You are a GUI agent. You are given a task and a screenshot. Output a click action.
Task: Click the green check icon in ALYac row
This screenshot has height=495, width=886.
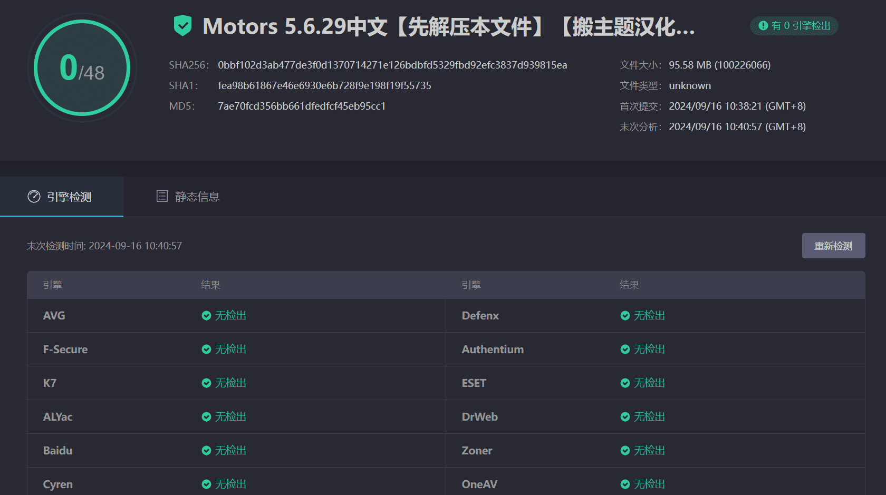(x=206, y=416)
